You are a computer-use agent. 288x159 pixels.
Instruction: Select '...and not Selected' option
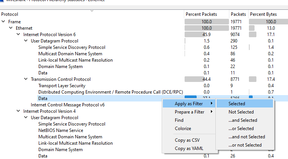tap(247, 137)
